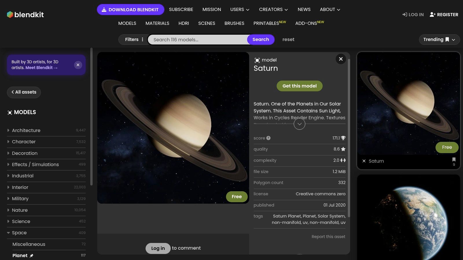The width and height of the screenshot is (463, 260).
Task: Open the Trending sort dropdown
Action: tap(439, 40)
